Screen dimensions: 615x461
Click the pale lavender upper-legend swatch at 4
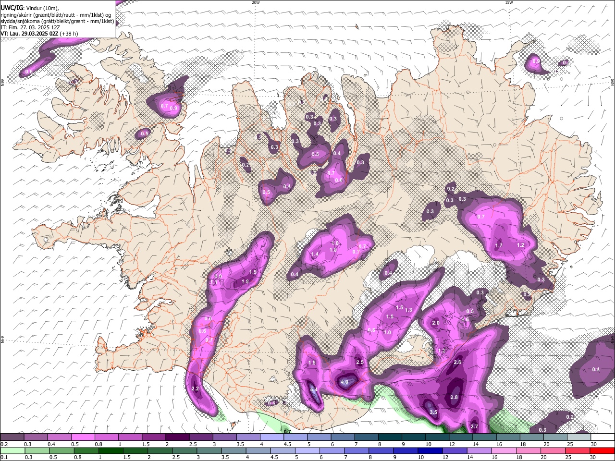271,437
